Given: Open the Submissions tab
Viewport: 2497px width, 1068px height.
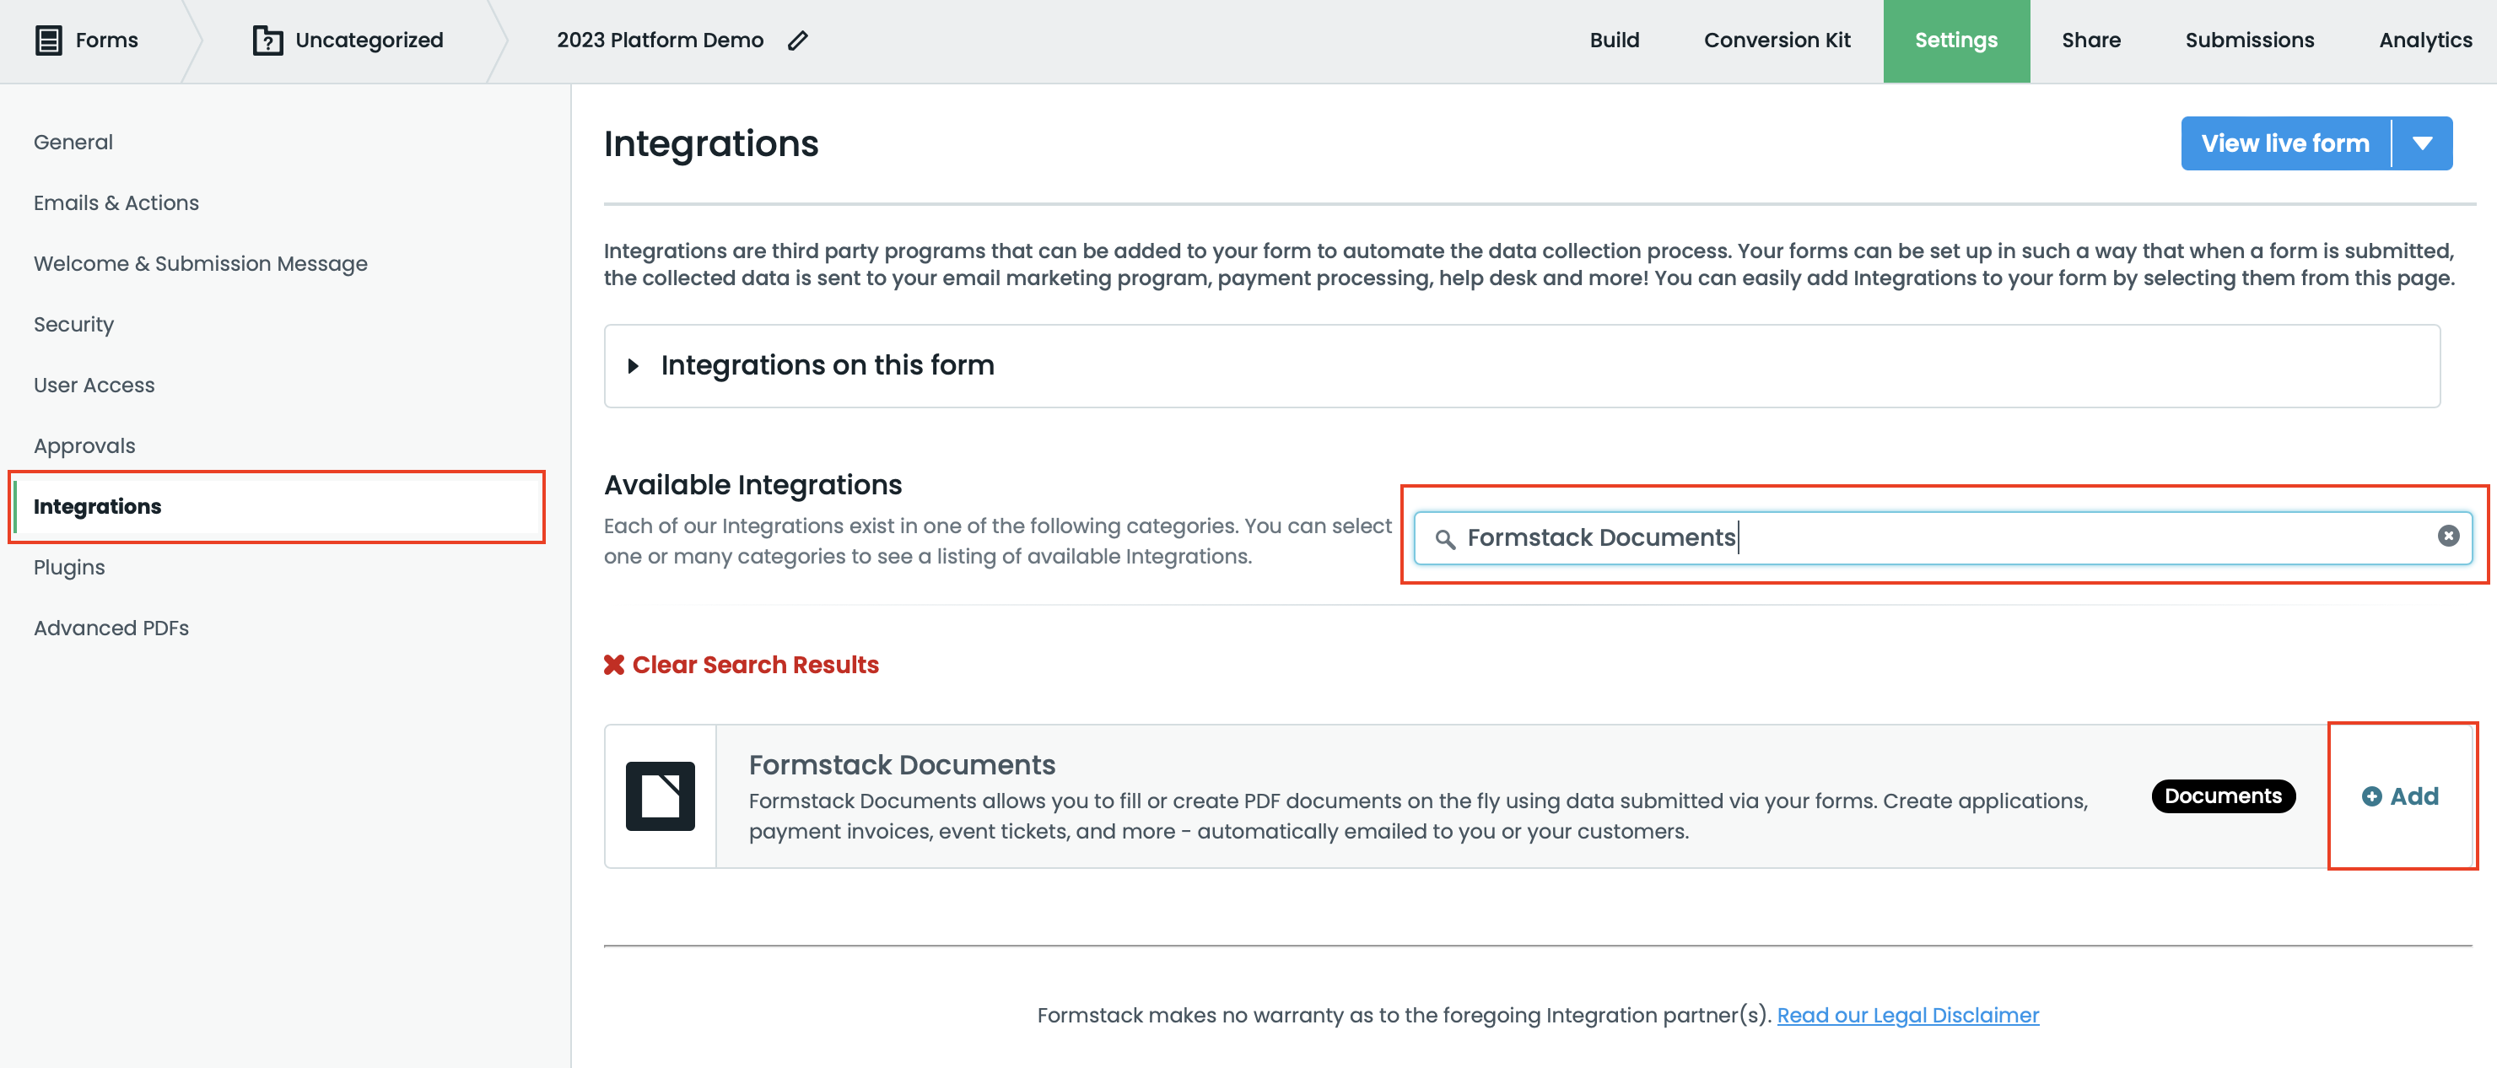Looking at the screenshot, I should tap(2249, 40).
